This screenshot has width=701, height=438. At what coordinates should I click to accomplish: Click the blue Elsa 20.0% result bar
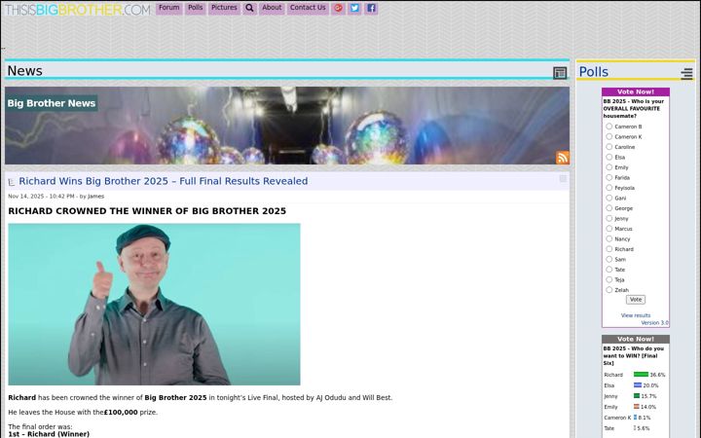tap(638, 385)
